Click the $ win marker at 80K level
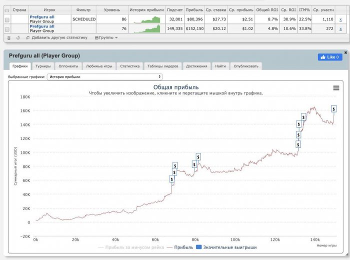This screenshot has height=260, width=350. pyautogui.click(x=175, y=166)
